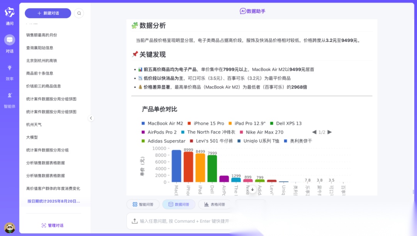This screenshot has width=417, height=236.
Task: Toggle 奥利奥饼干 legend item
Action: pos(298,141)
